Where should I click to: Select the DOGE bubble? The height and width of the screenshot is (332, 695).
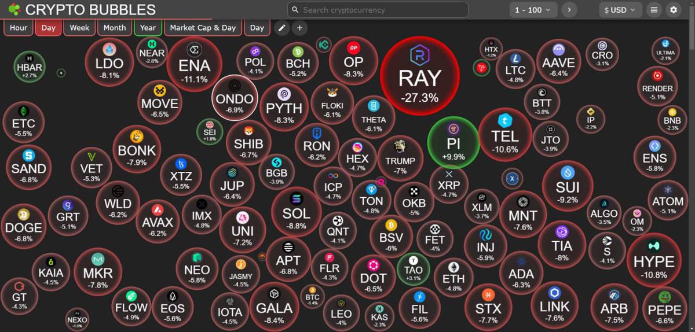point(24,226)
